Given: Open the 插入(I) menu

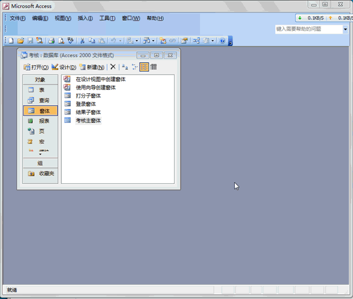Looking at the screenshot, I should click(85, 18).
